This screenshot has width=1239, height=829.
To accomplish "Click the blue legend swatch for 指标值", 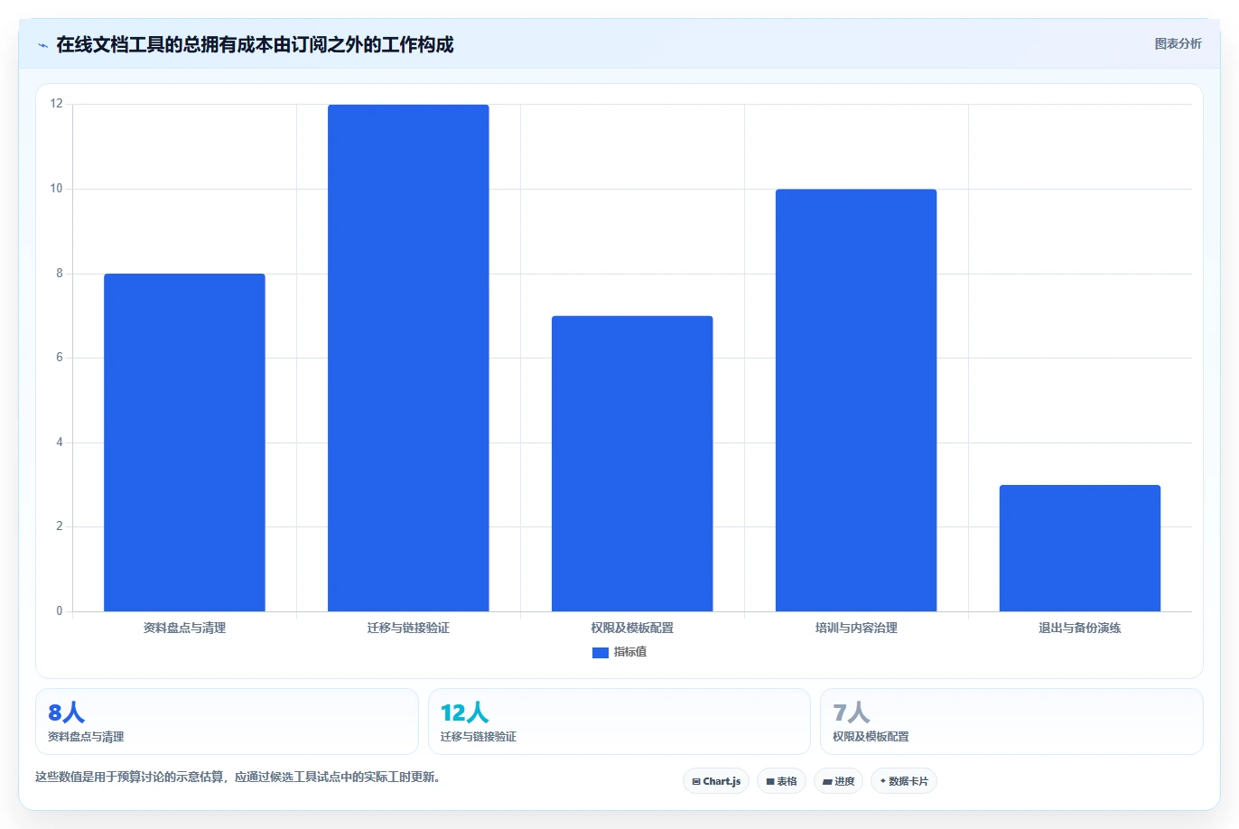I will point(601,652).
